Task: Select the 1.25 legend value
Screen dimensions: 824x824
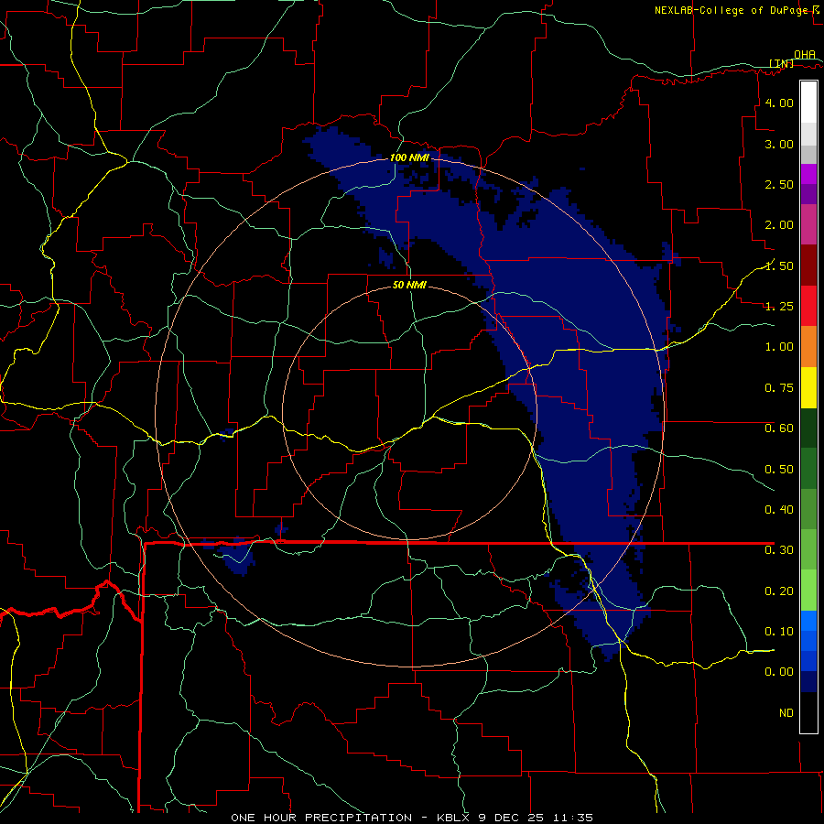Action: 779,307
